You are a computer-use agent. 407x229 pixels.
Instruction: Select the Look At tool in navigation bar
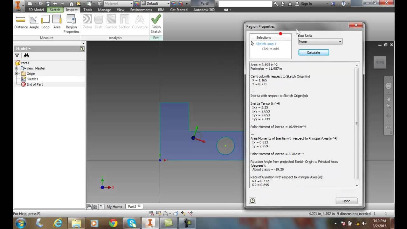(389, 127)
